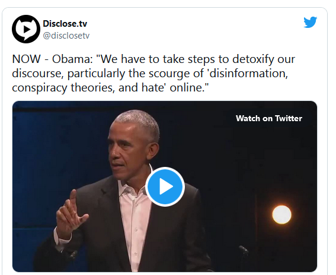The image size is (336, 275).
Task: Click the right-side podium microphone in video
Action: [x=244, y=250]
